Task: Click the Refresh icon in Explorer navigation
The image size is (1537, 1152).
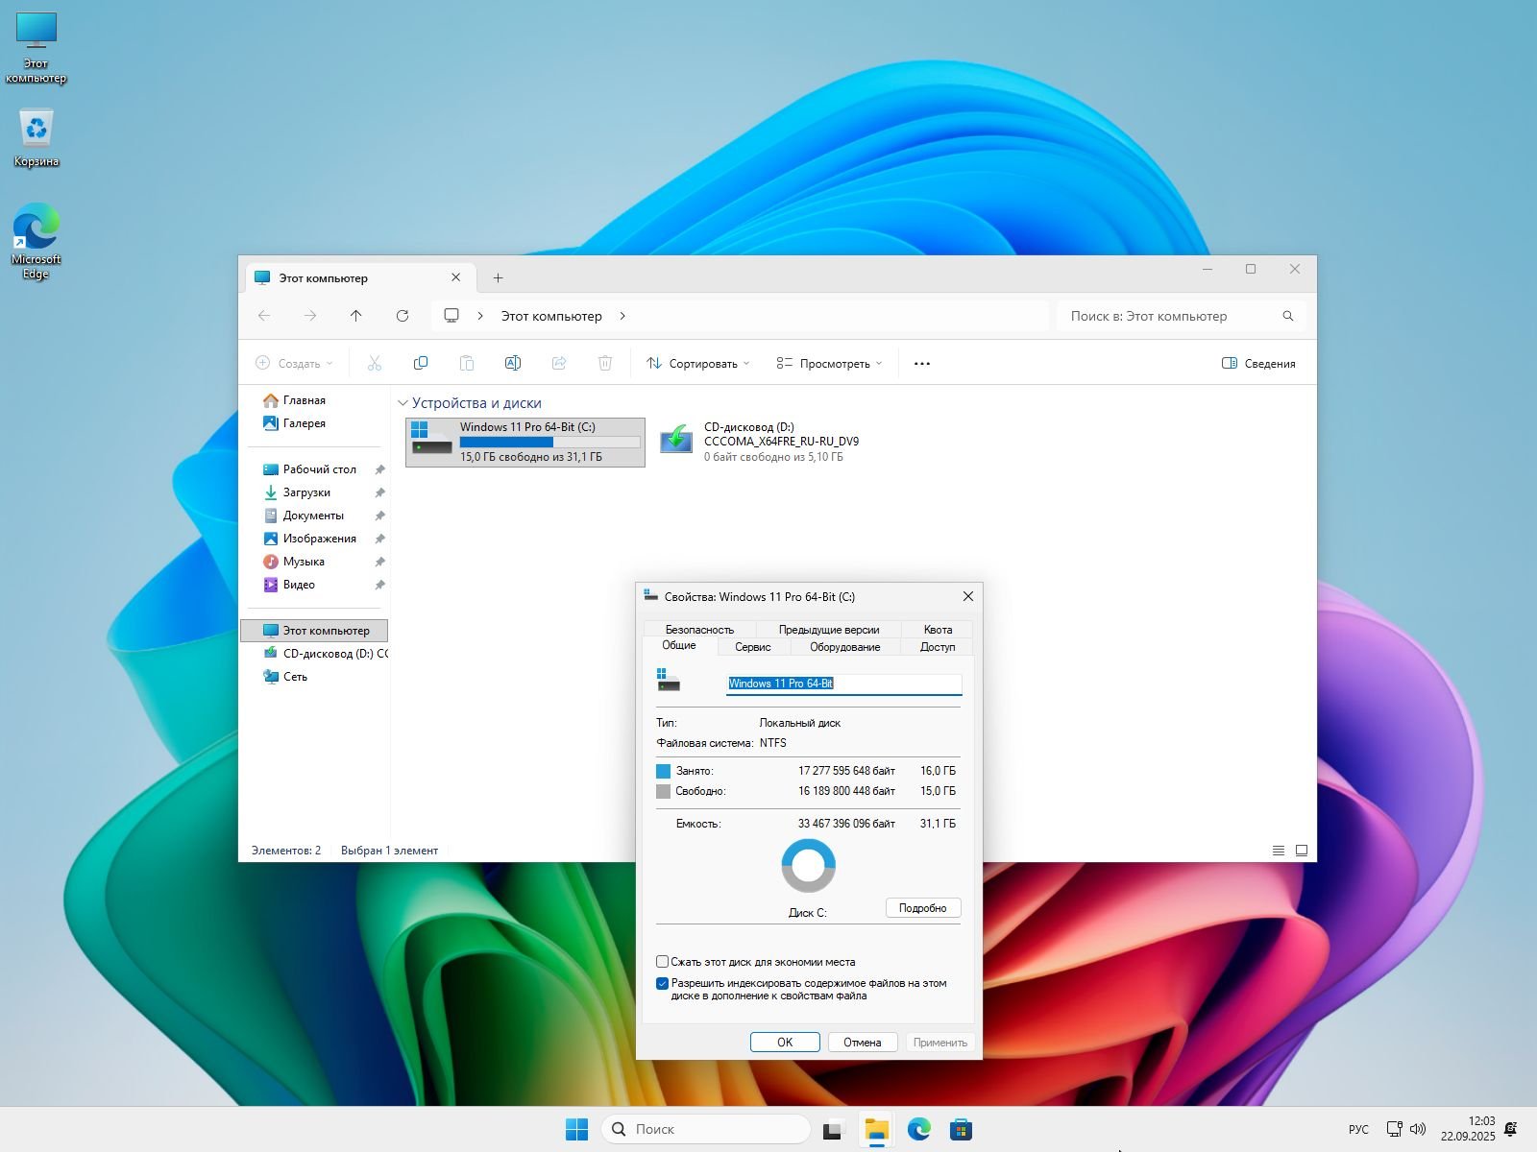Action: 403,316
